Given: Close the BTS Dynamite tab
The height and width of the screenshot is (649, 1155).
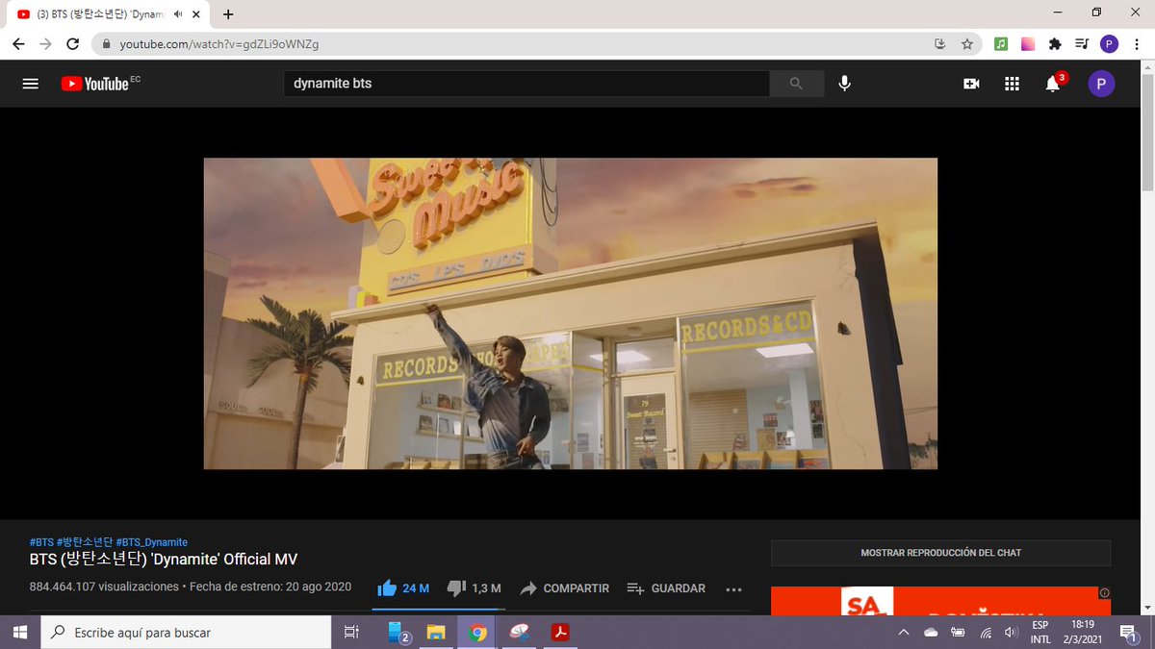Looking at the screenshot, I should coord(197,14).
